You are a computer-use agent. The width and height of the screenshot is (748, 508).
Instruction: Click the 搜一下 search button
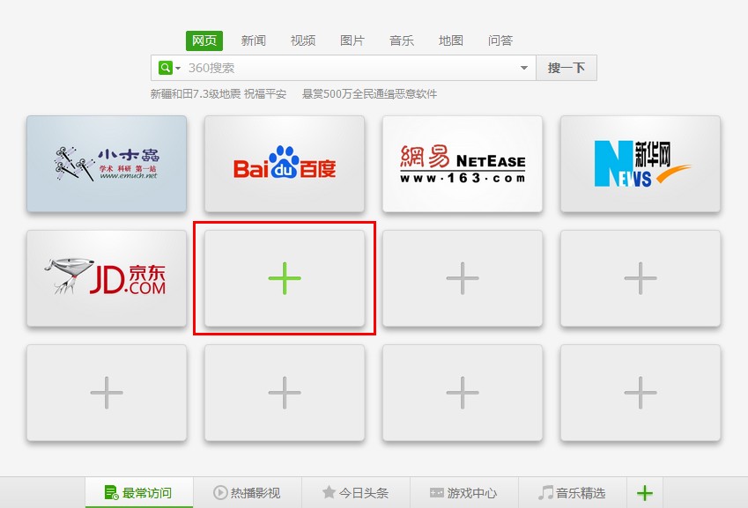[567, 68]
